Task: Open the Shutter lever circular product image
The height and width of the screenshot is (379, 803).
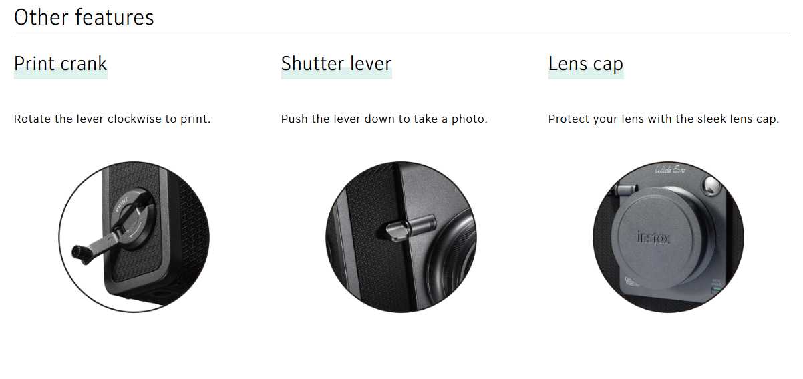Action: (401, 237)
